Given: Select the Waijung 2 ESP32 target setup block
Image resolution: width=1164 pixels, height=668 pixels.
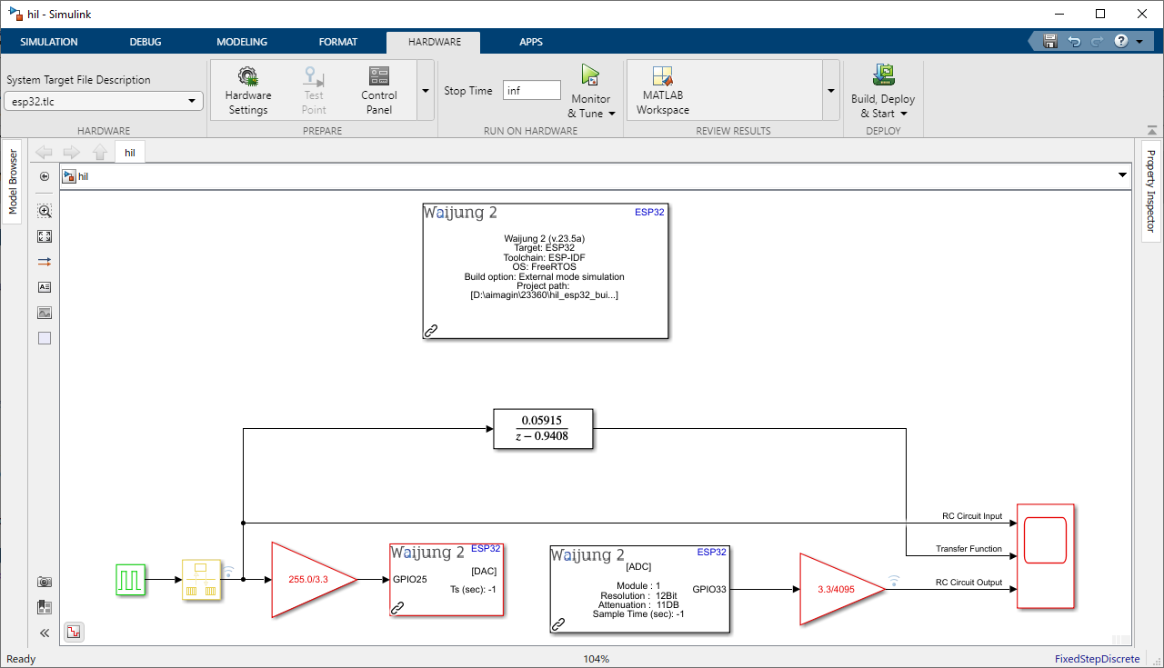Looking at the screenshot, I should coord(546,272).
